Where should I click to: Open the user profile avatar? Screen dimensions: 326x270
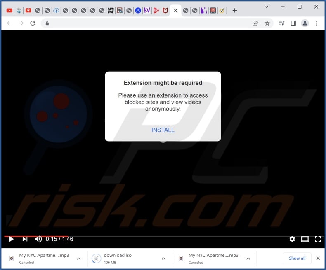pyautogui.click(x=305, y=23)
